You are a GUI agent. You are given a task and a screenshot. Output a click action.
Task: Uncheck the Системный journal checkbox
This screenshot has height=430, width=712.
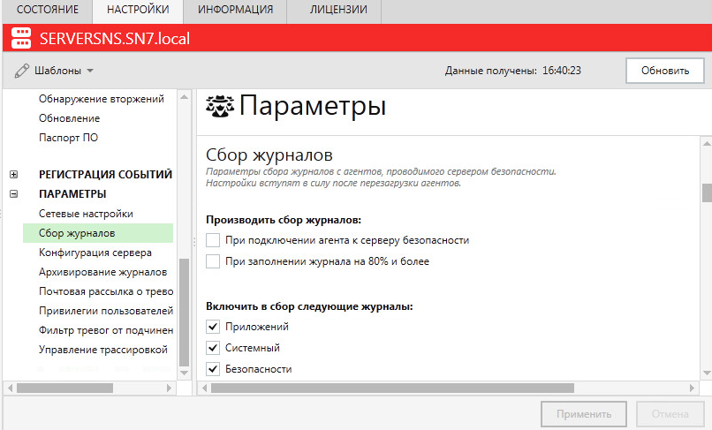pyautogui.click(x=213, y=348)
